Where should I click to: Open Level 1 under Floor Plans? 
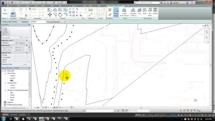click(x=13, y=76)
